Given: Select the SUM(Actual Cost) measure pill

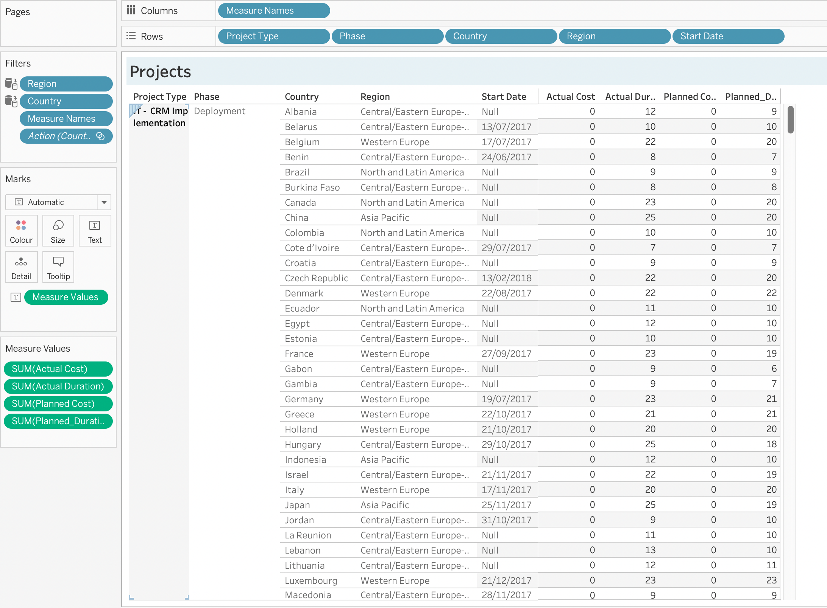Looking at the screenshot, I should click(x=58, y=369).
